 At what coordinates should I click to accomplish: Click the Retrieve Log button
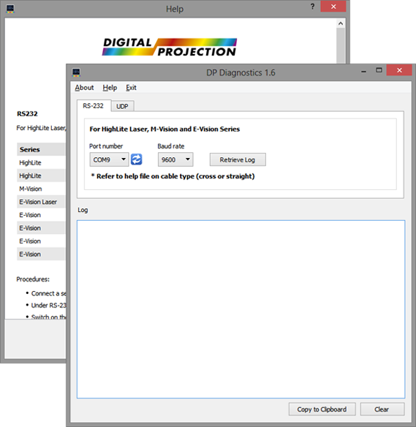pyautogui.click(x=238, y=159)
